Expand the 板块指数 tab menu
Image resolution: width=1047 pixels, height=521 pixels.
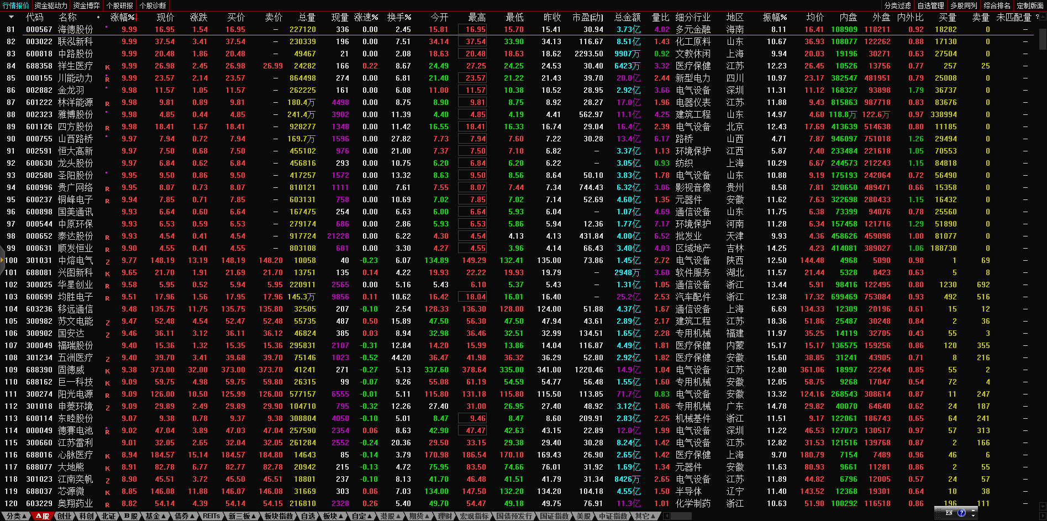[x=279, y=516]
